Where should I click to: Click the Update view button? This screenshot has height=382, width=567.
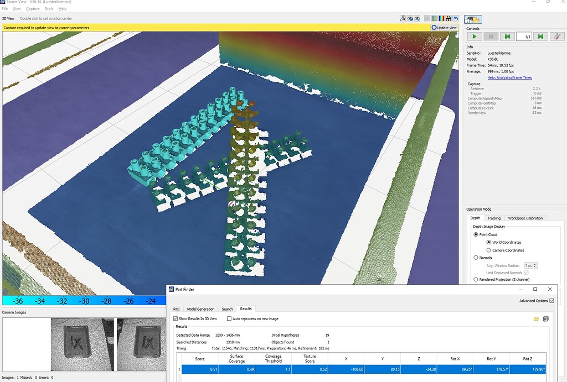[444, 28]
